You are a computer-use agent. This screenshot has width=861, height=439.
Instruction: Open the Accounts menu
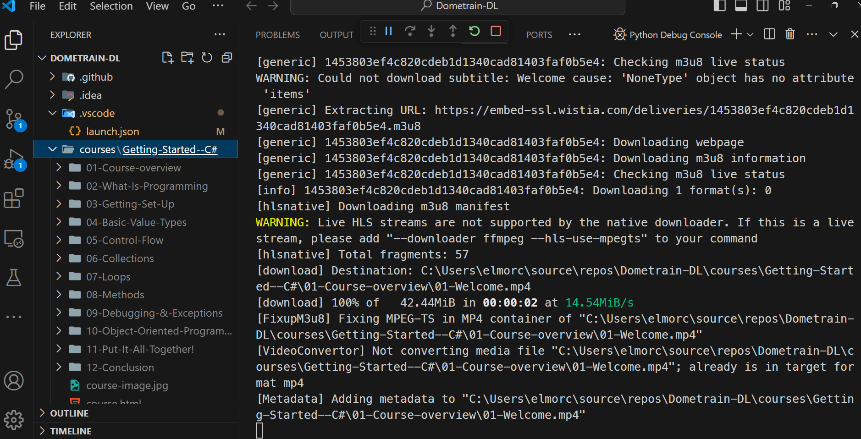pos(14,380)
